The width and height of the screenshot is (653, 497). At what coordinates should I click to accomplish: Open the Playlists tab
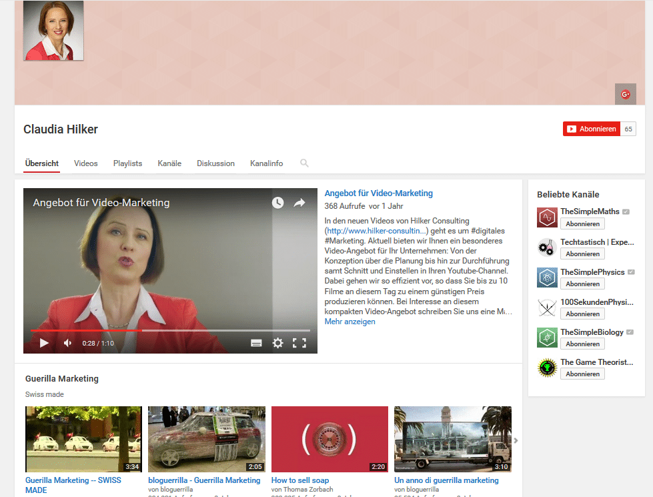(127, 163)
